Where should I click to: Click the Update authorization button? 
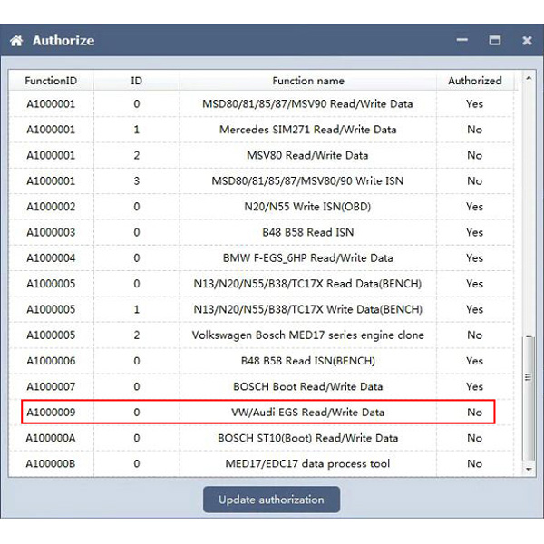click(271, 500)
